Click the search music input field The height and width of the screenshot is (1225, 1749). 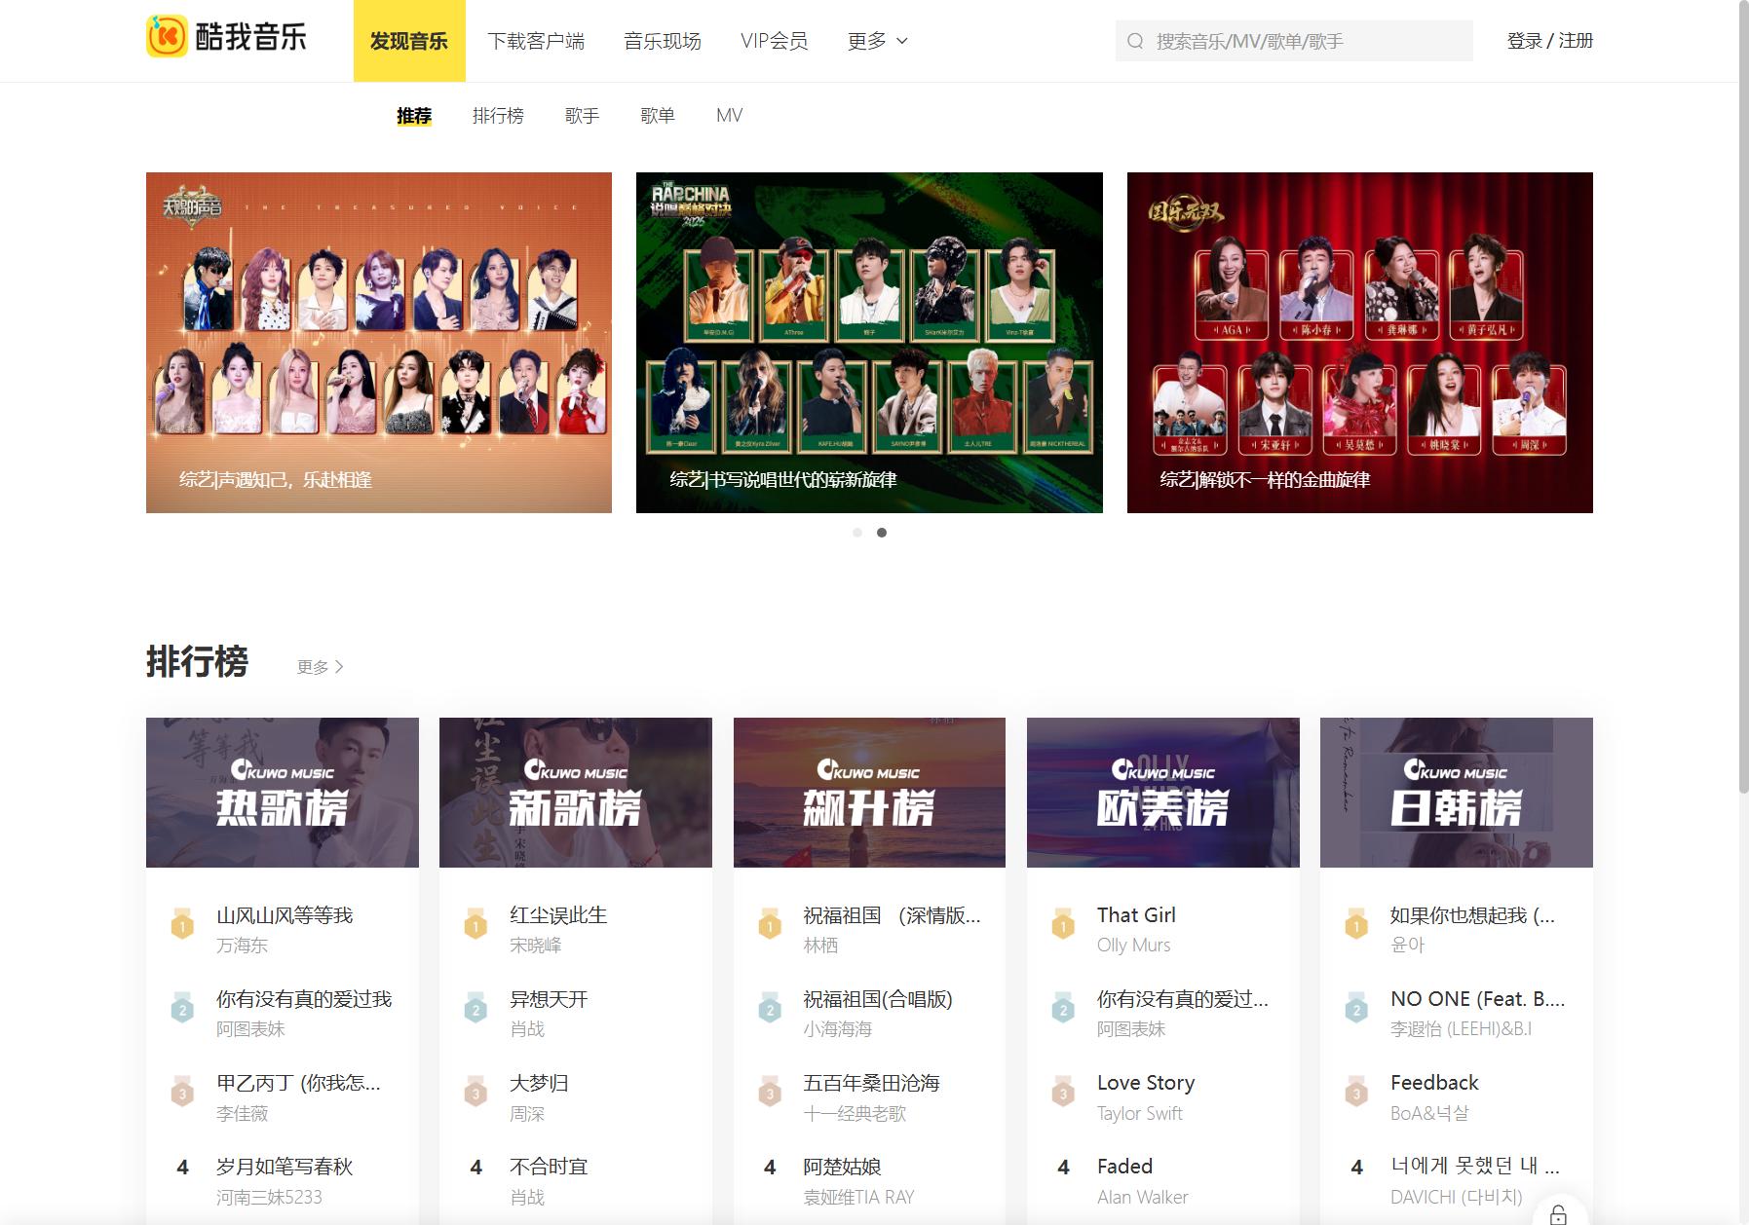1294,41
